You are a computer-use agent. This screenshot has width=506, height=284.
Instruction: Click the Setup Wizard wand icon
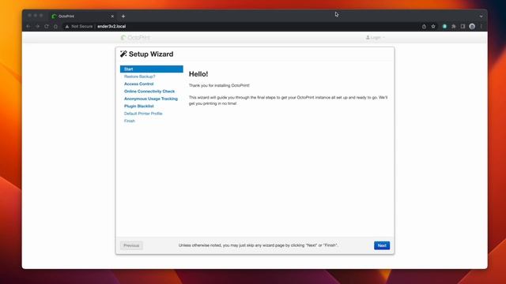[x=123, y=54]
